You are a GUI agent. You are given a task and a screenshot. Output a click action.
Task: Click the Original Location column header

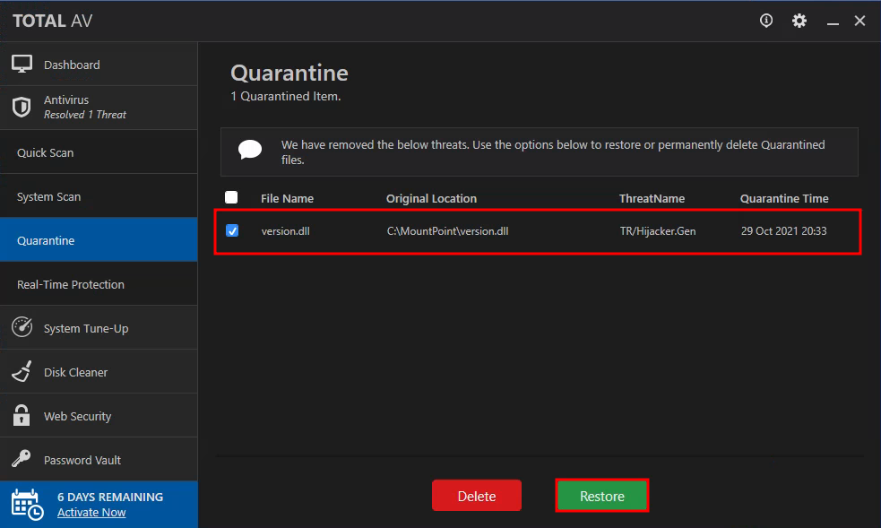point(431,198)
